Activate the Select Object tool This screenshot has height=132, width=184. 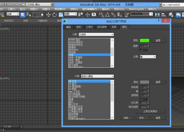pyautogui.click(x=23, y=15)
